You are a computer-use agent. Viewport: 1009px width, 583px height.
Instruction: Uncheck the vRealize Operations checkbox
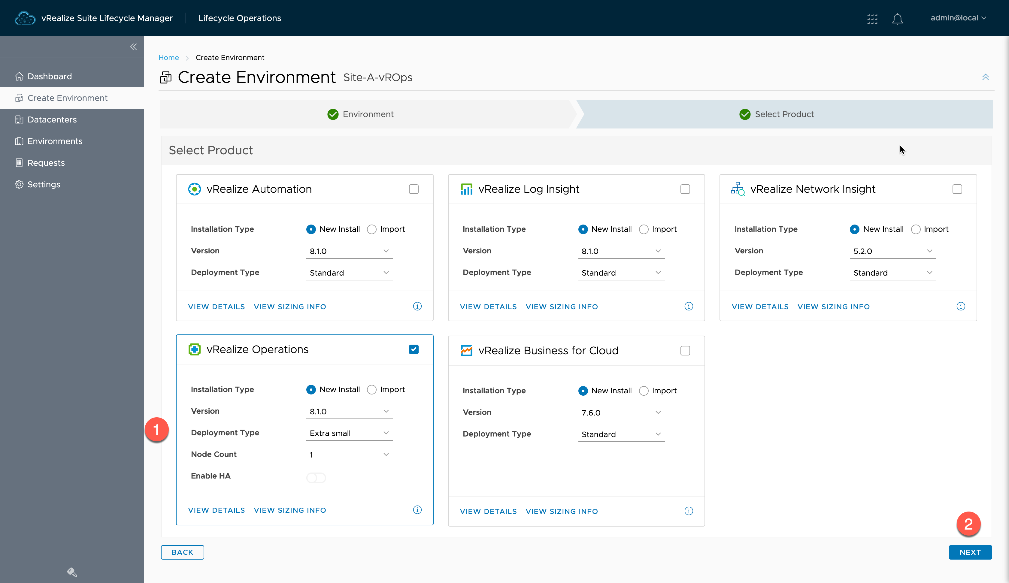click(414, 349)
